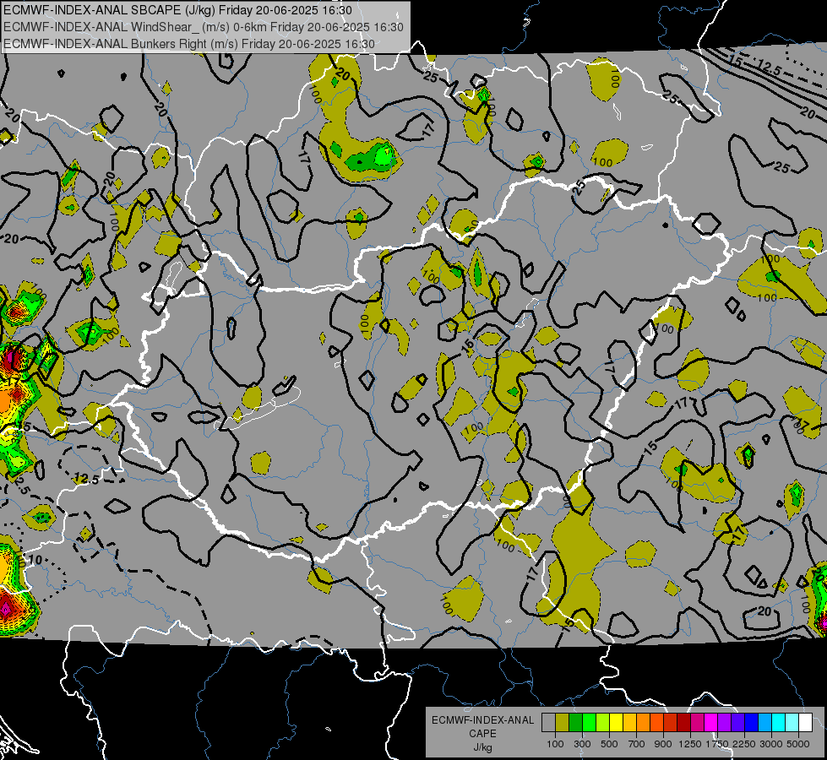Click the WindShear_ 0-6km title line

tap(203, 27)
